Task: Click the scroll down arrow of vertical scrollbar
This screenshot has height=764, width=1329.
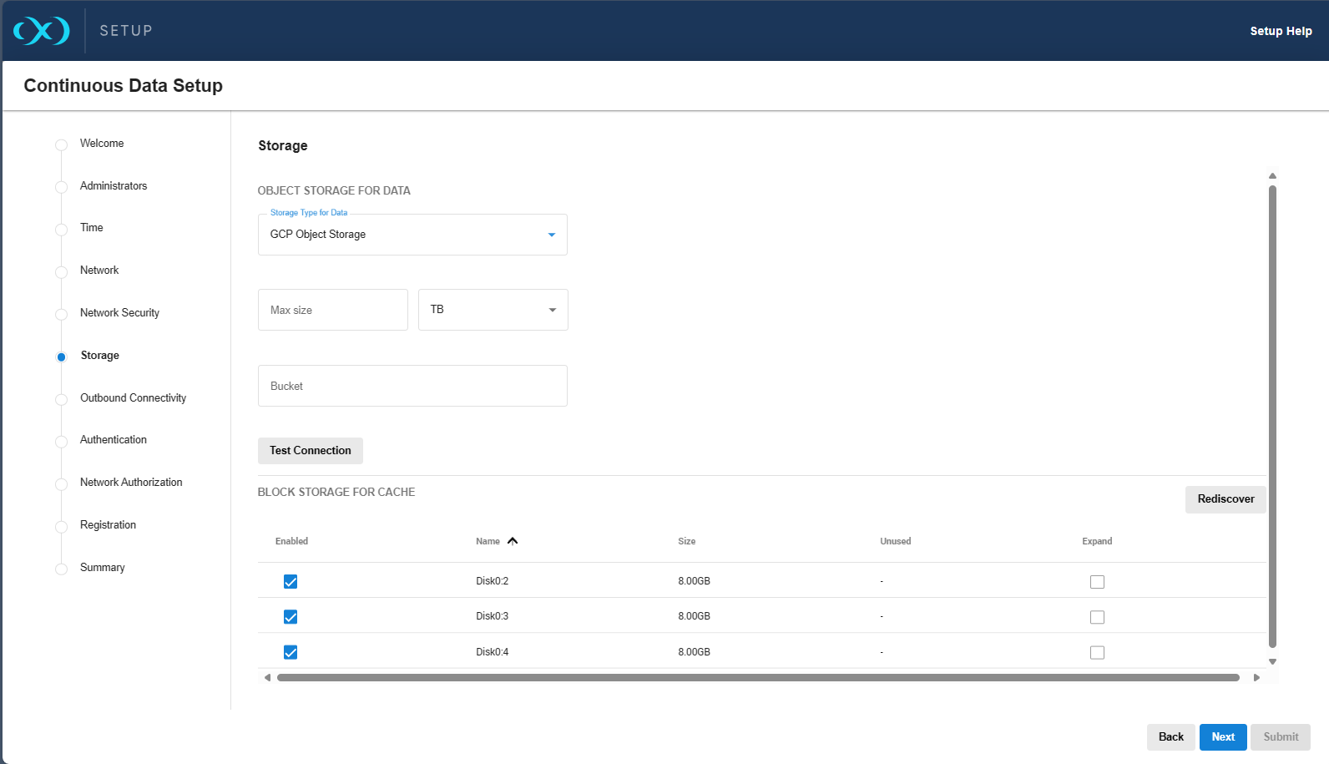Action: [x=1272, y=661]
